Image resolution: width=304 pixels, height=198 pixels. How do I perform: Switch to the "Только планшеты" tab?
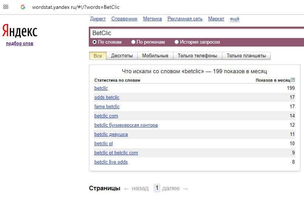(246, 56)
